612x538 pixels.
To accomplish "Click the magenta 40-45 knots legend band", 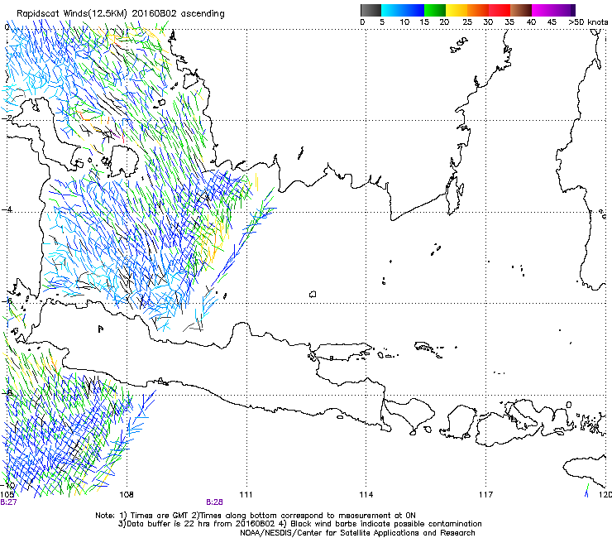I will point(543,10).
